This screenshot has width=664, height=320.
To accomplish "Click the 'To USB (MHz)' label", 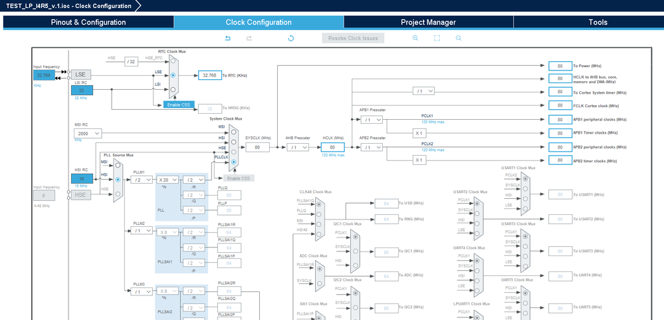I will (x=411, y=203).
